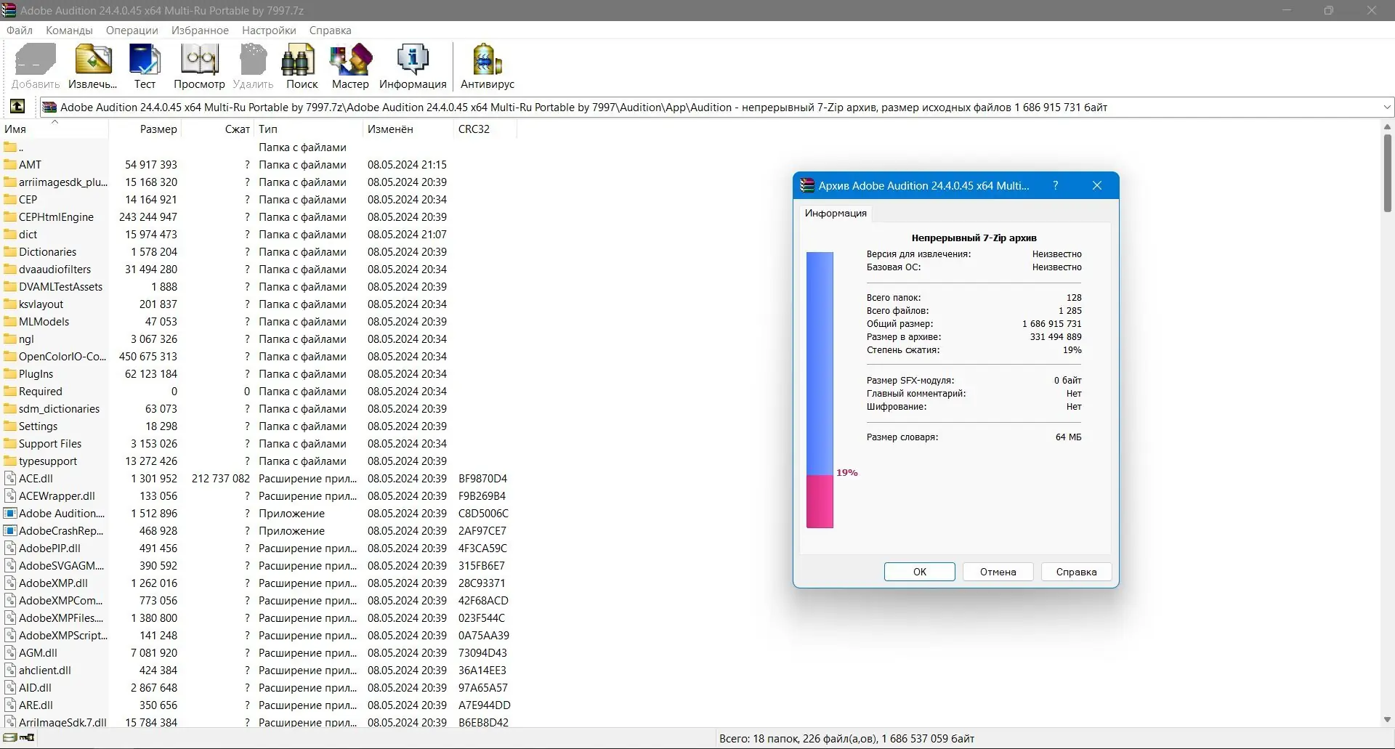1395x749 pixels.
Task: Select the Информация tab in dialog
Action: 836,213
